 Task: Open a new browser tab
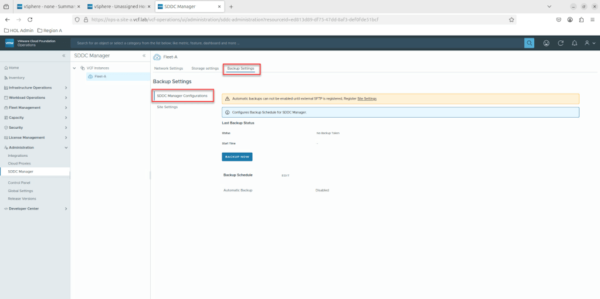(231, 6)
